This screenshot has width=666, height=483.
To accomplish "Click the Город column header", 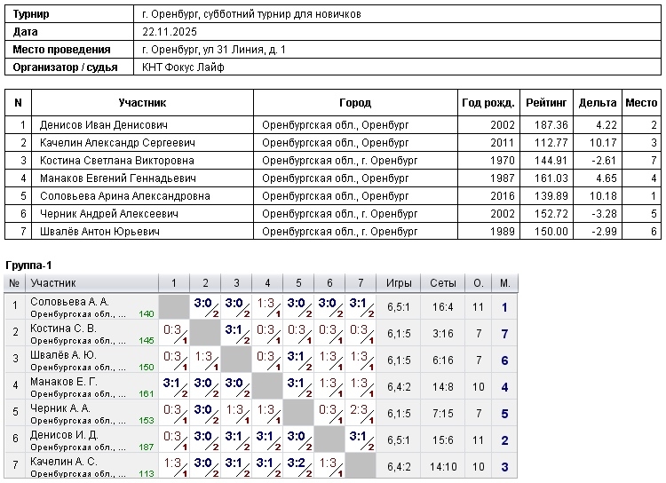I will pos(355,103).
